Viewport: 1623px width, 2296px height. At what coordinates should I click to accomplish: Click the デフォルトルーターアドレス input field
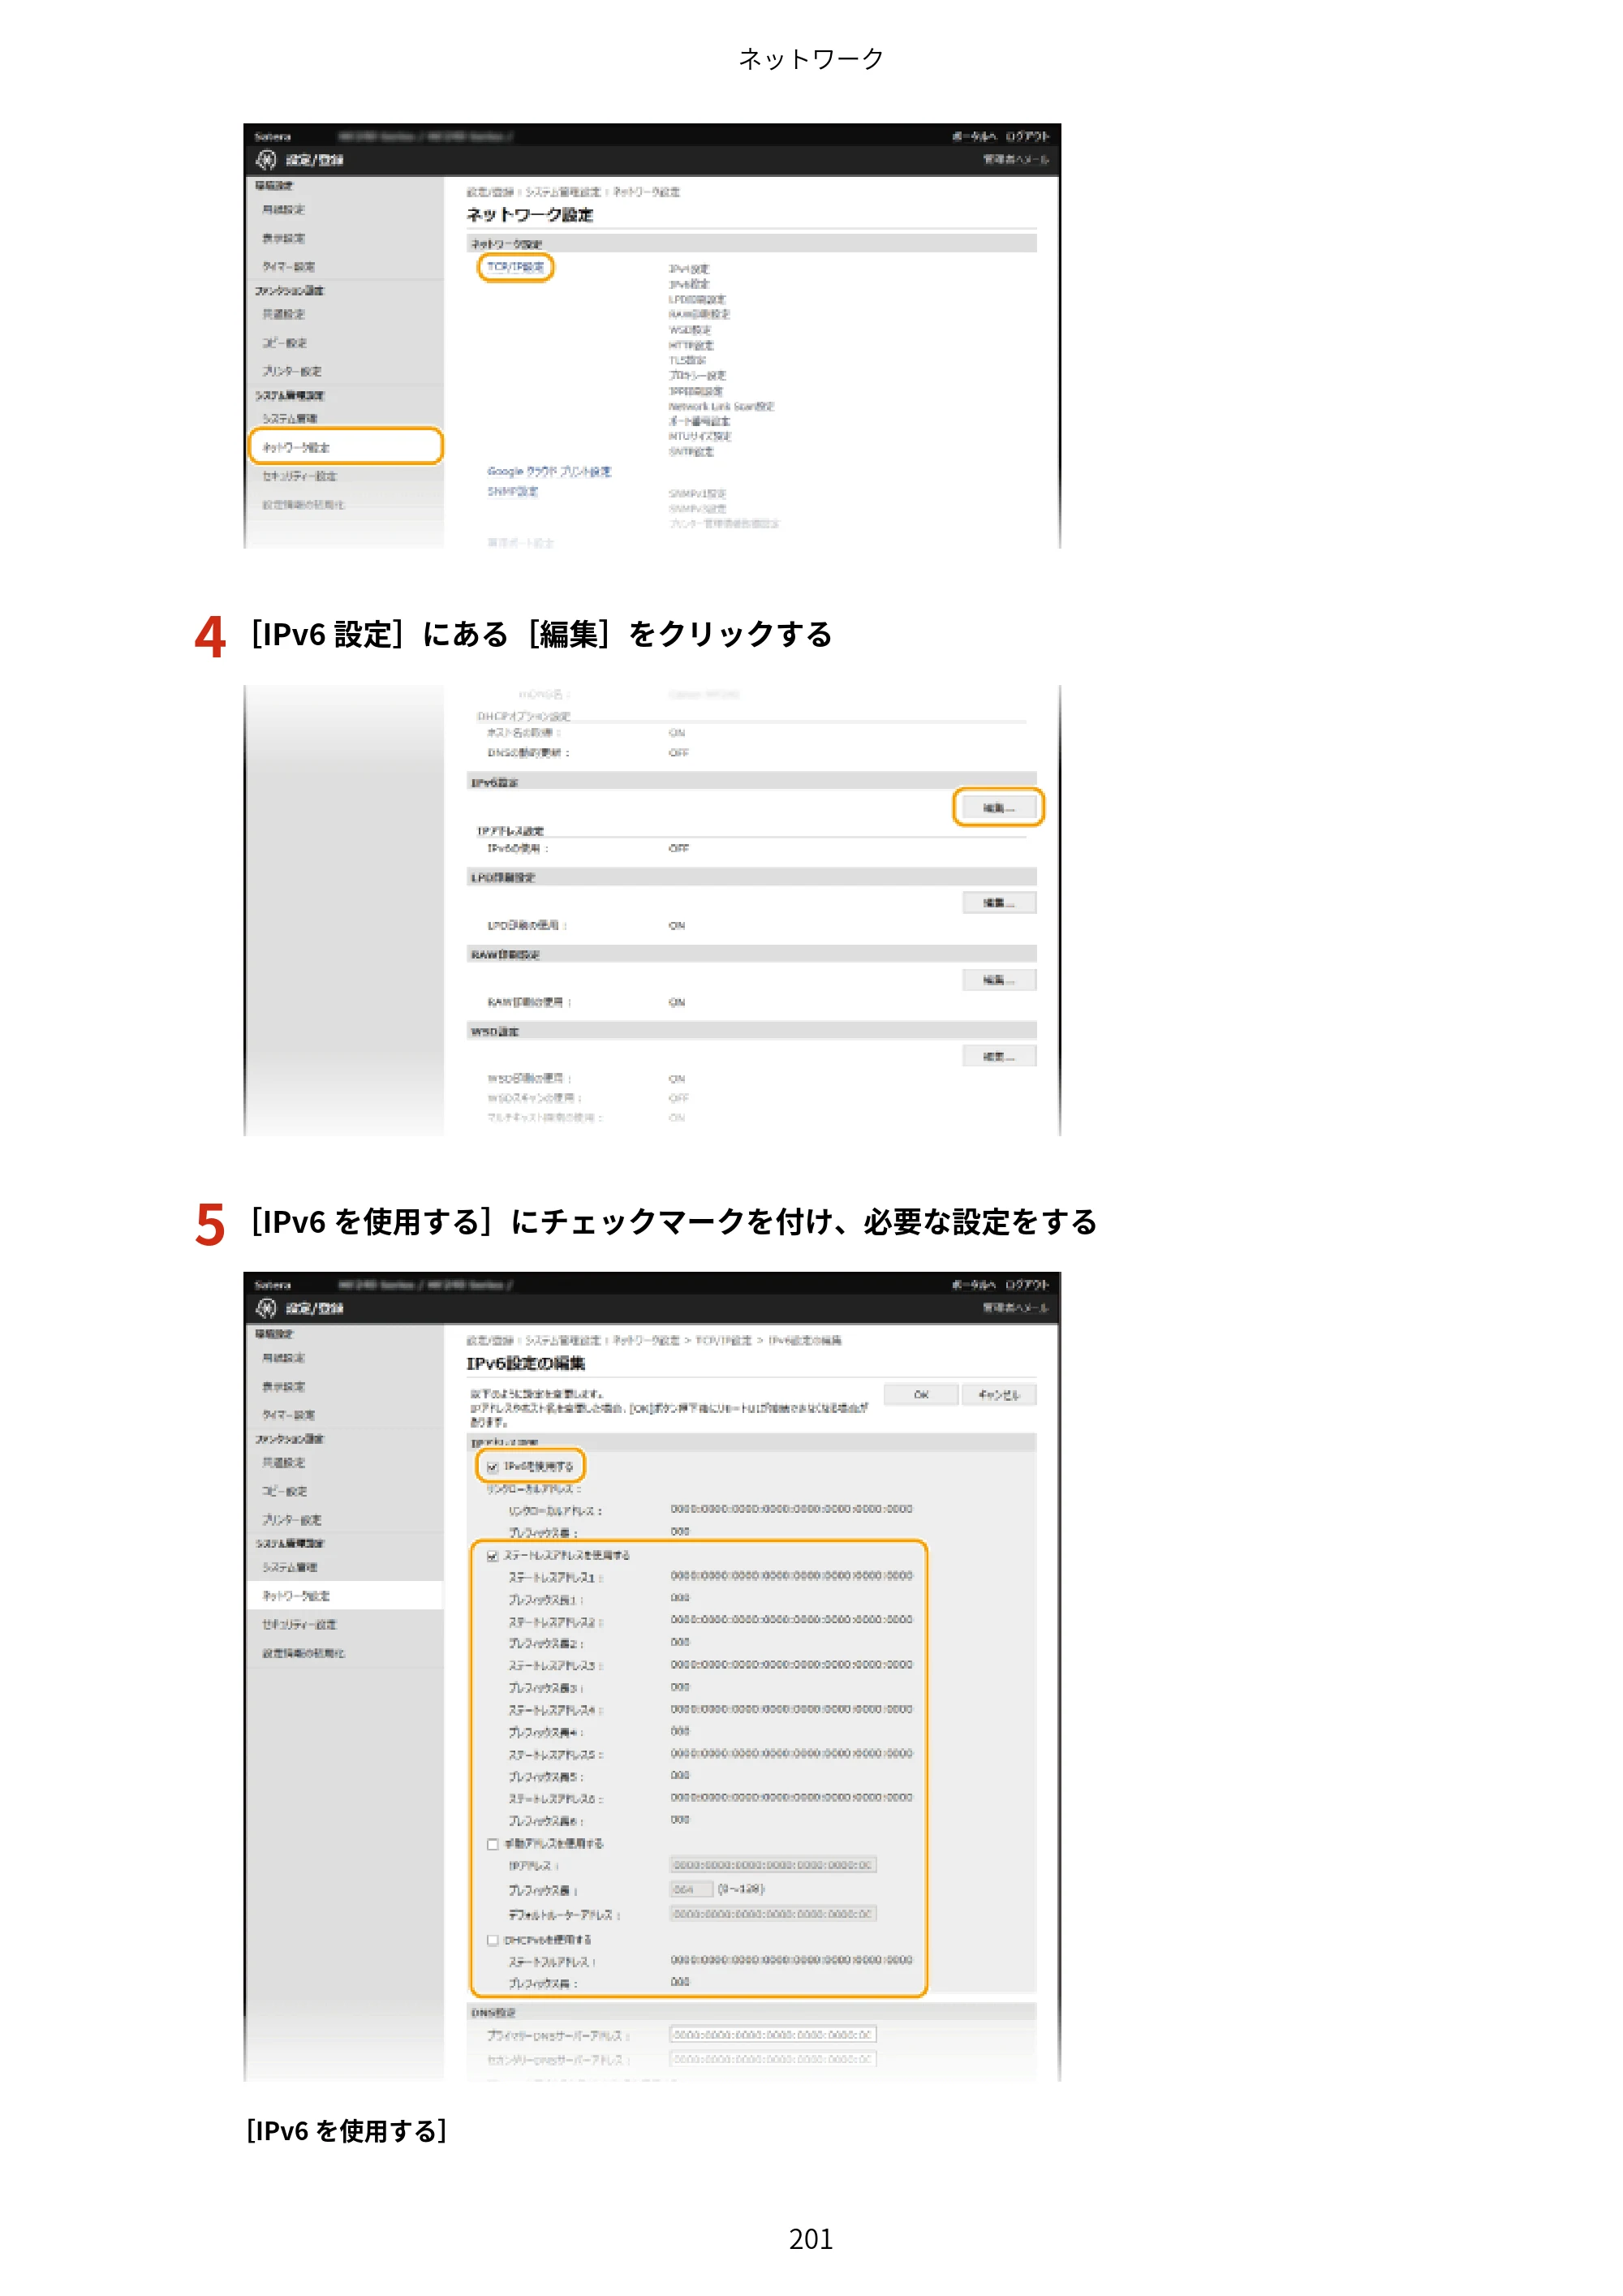click(x=773, y=1914)
